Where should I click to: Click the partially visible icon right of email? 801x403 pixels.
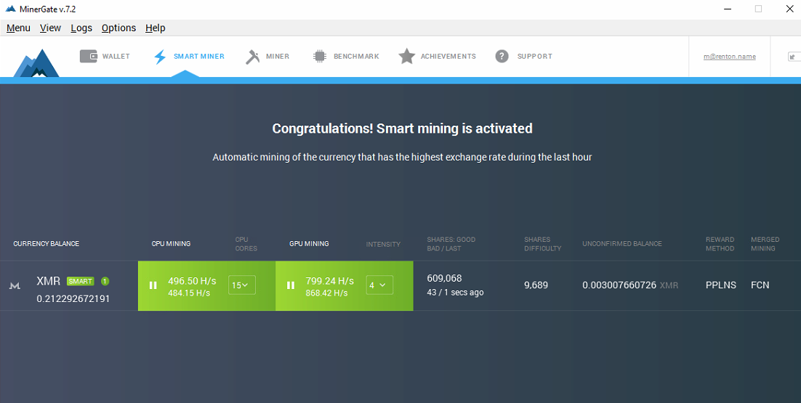[794, 57]
